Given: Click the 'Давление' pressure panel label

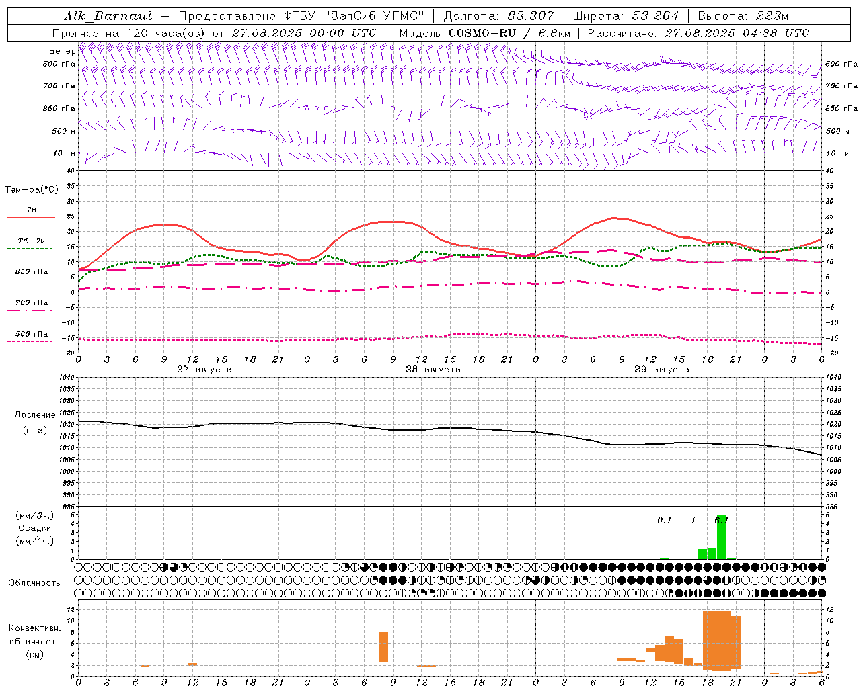Looking at the screenshot, I should click(35, 415).
